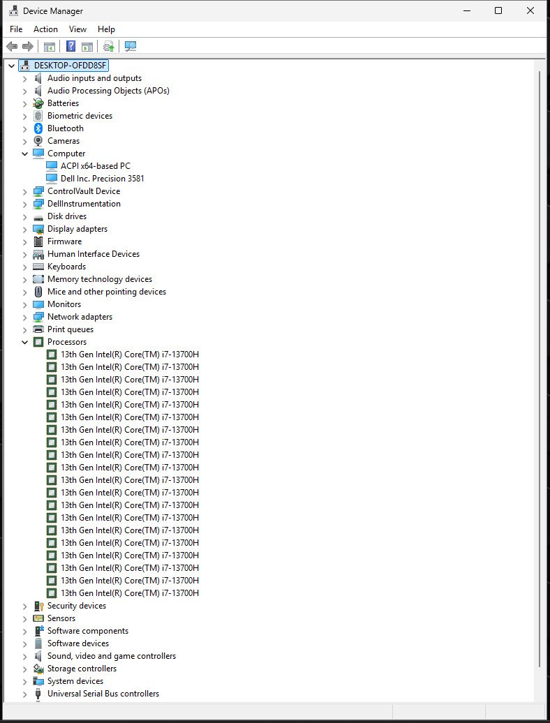Click the Storage controllers icon
Image resolution: width=550 pixels, height=723 pixels.
coord(38,669)
